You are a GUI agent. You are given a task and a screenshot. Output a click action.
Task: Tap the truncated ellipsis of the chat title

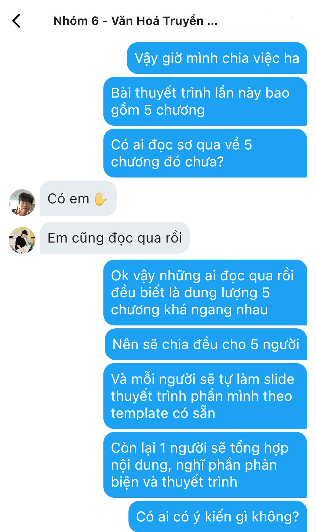[213, 22]
